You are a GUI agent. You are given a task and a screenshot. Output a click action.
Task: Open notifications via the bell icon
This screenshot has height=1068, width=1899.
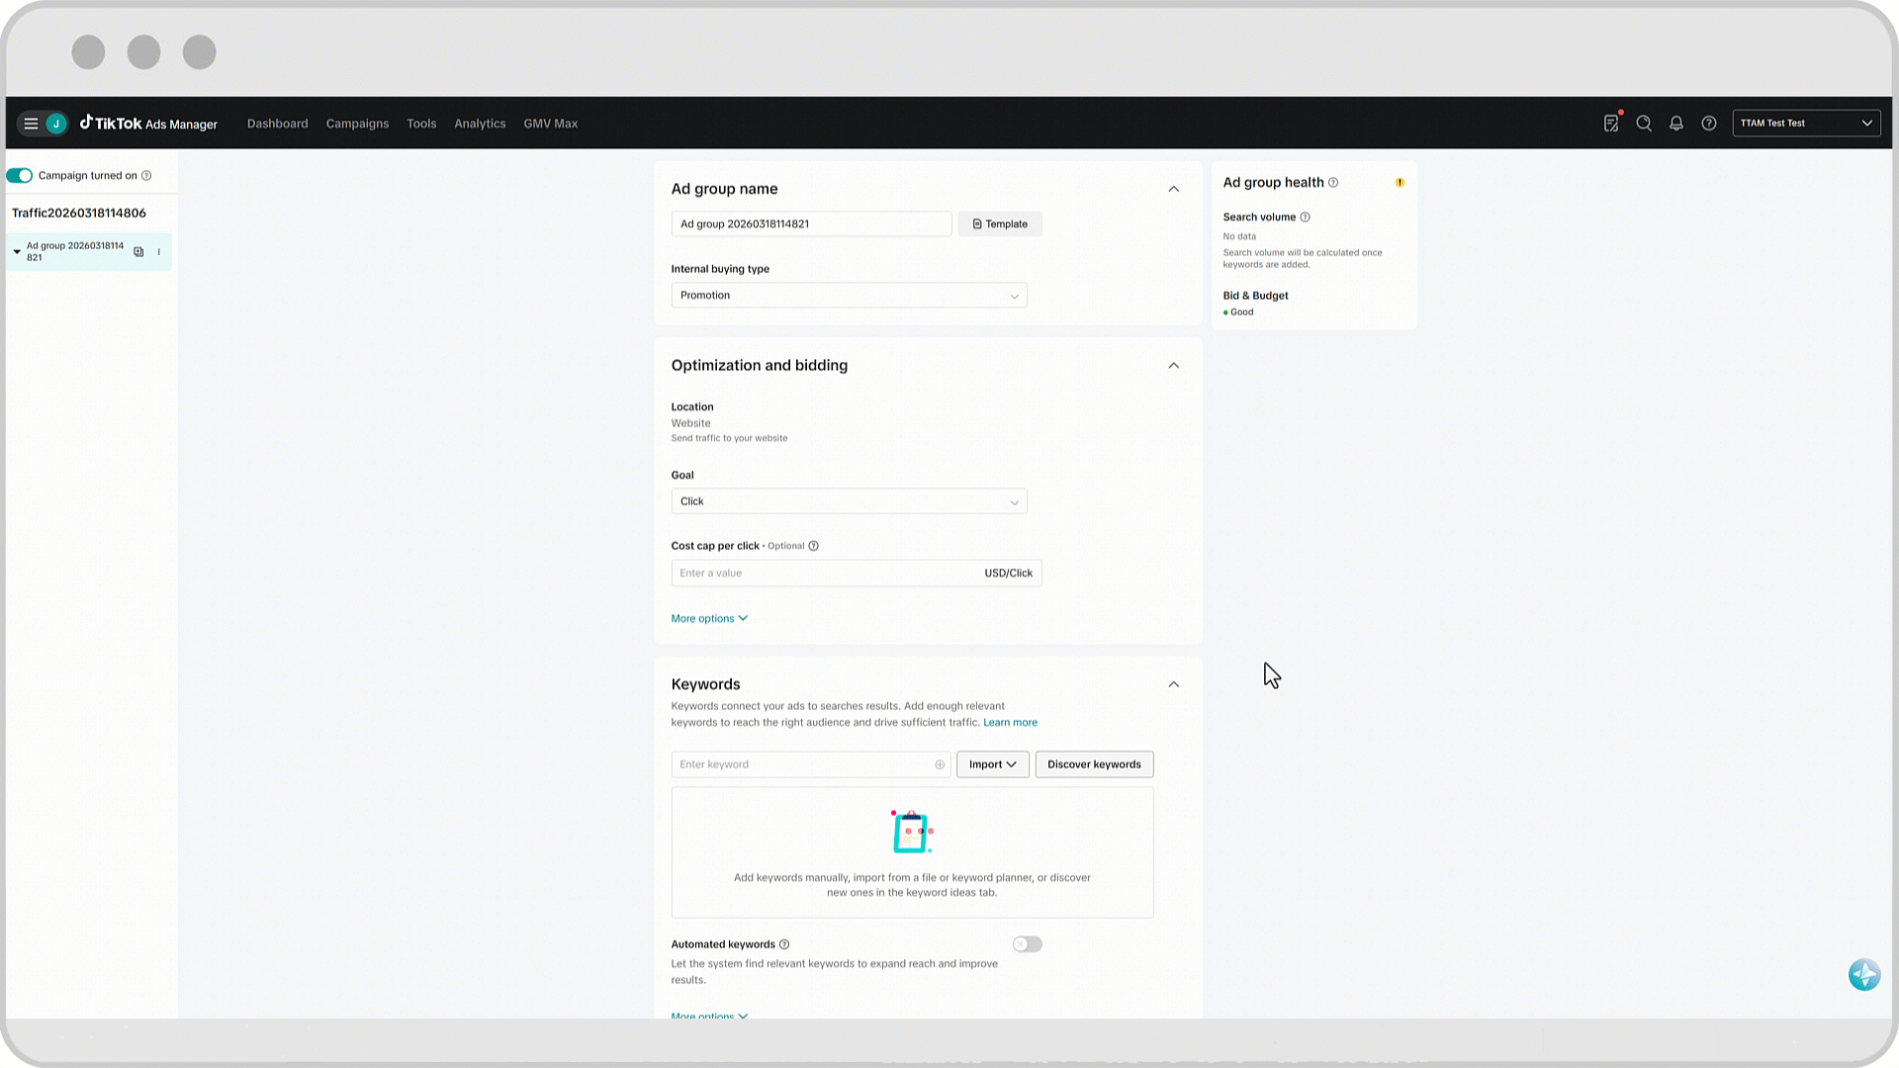(1676, 124)
